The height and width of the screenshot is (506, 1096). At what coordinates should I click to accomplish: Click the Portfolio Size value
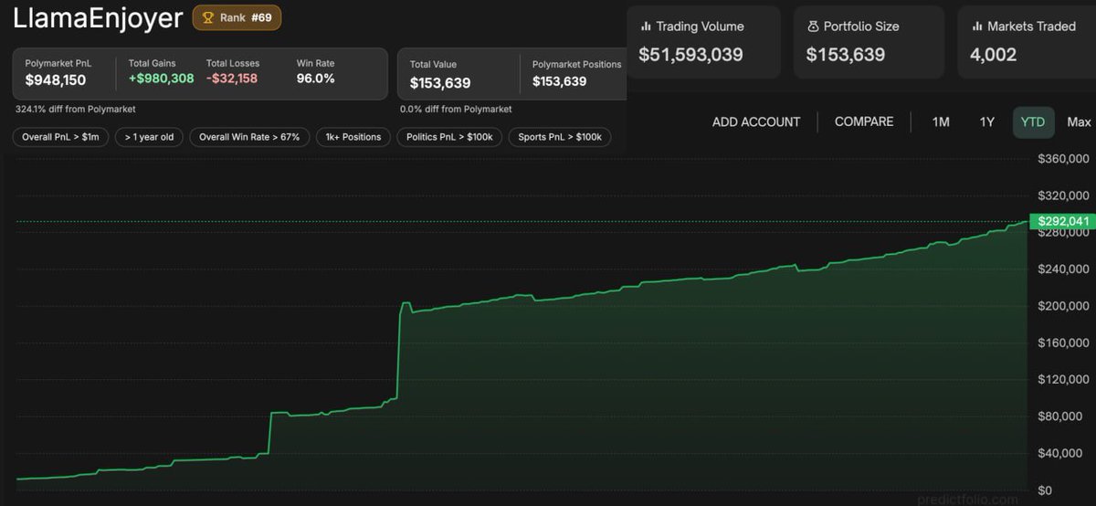[846, 55]
